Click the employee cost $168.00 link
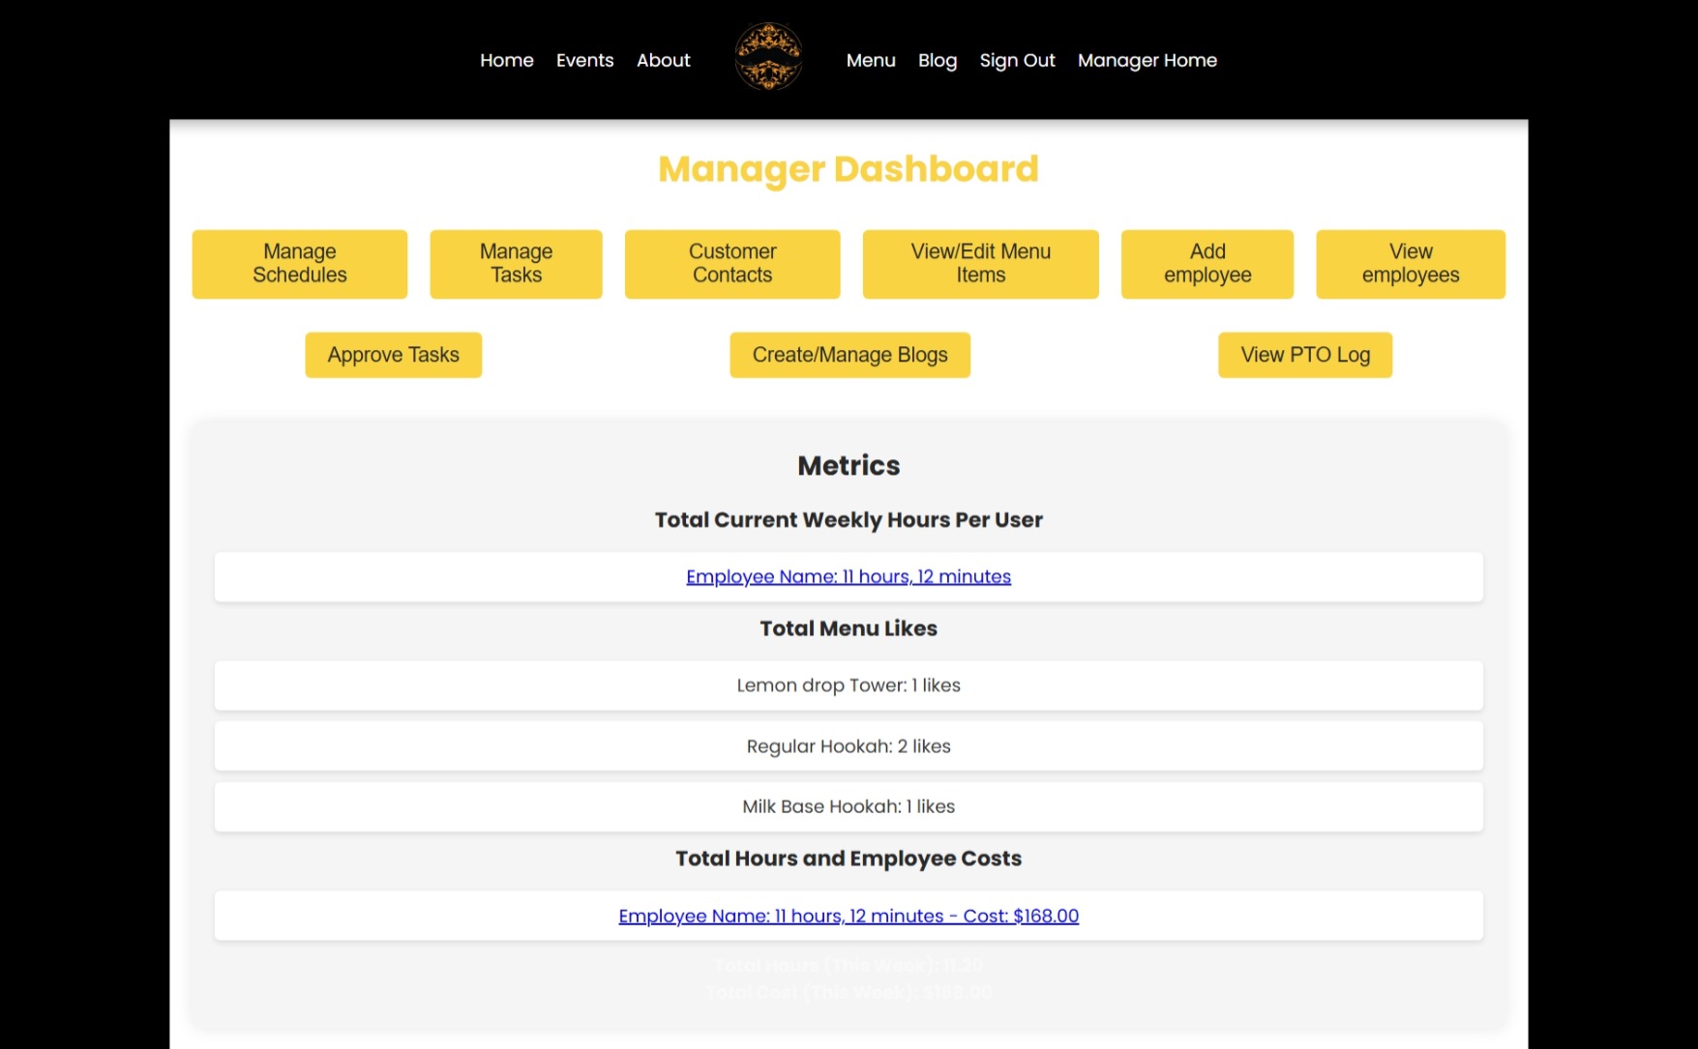The height and width of the screenshot is (1049, 1698). (x=849, y=916)
